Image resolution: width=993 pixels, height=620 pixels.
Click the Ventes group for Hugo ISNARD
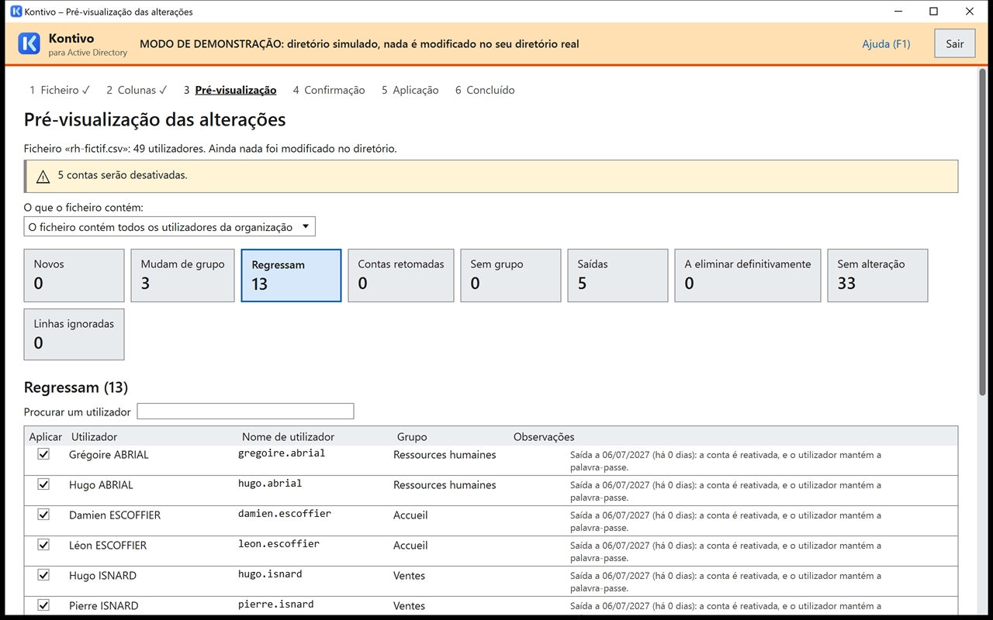(409, 576)
